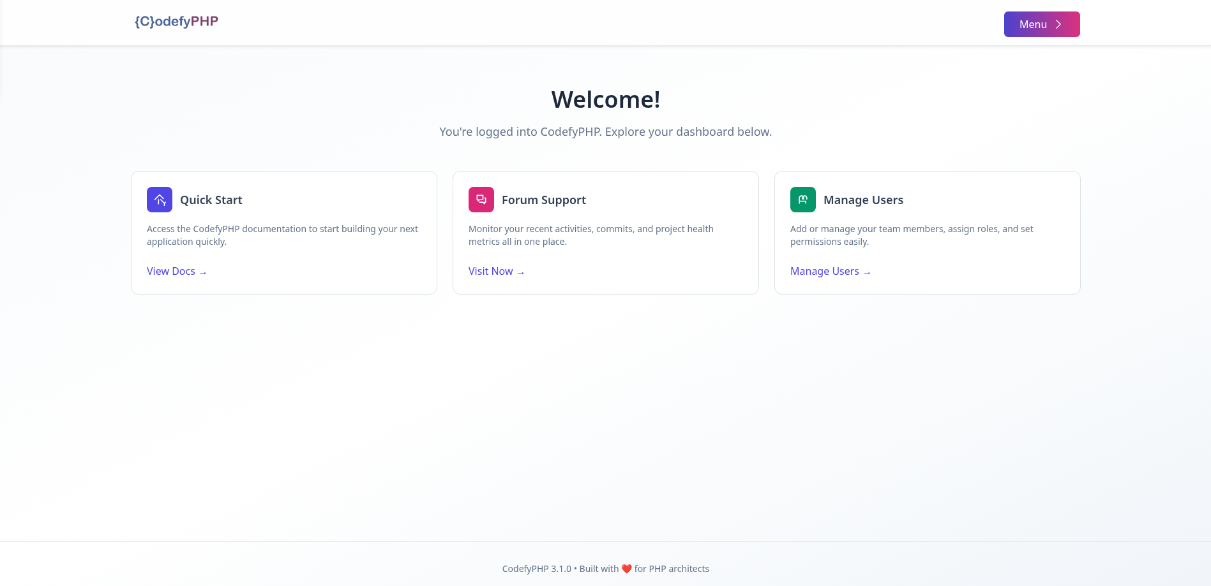Click the logged-in subtitle below Welcome
The image size is (1211, 586).
tap(605, 131)
